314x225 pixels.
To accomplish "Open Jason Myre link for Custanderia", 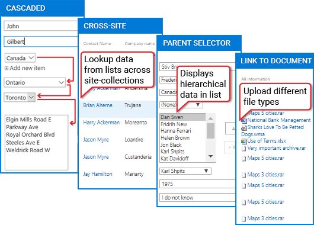I will pyautogui.click(x=96, y=157).
